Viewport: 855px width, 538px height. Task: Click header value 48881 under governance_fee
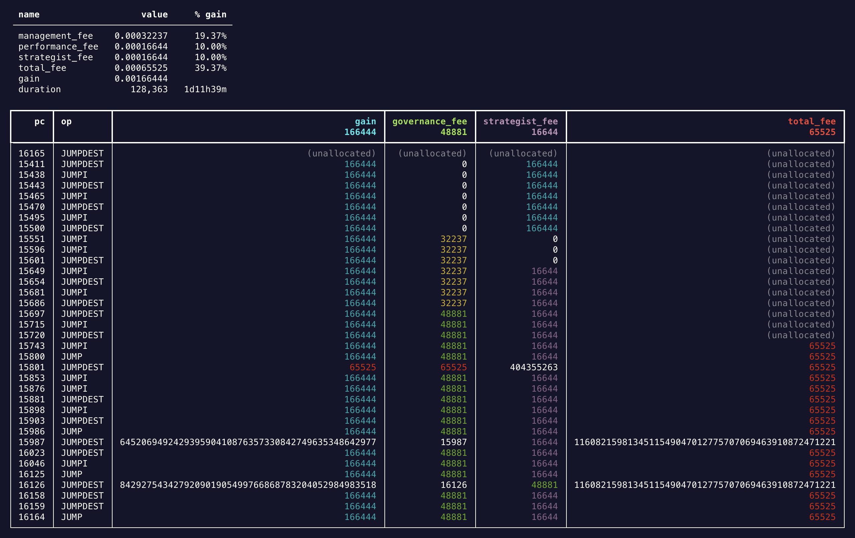454,132
